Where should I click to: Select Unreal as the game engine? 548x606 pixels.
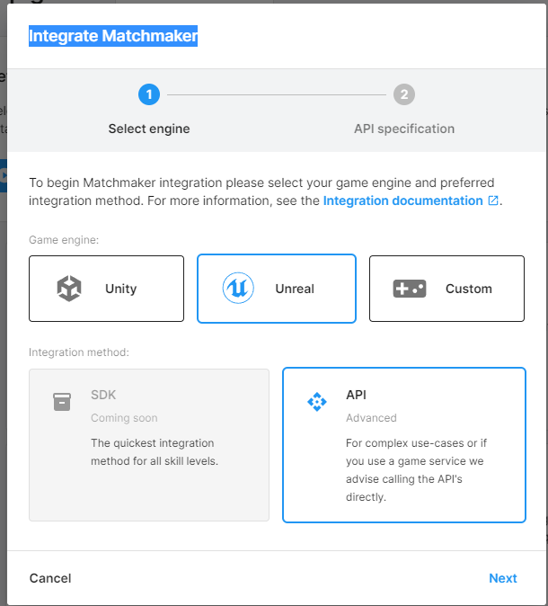277,289
